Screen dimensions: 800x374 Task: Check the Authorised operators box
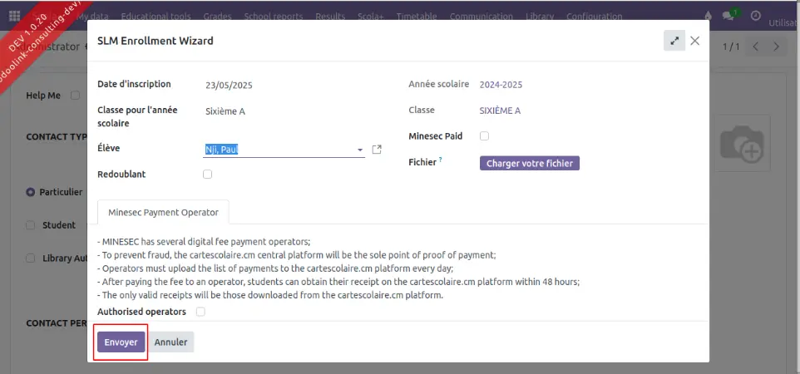pyautogui.click(x=200, y=312)
